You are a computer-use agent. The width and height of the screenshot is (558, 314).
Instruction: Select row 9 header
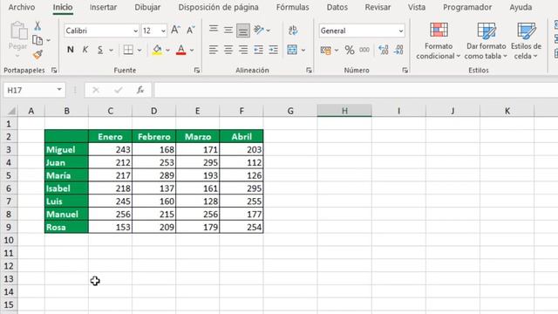pyautogui.click(x=9, y=227)
